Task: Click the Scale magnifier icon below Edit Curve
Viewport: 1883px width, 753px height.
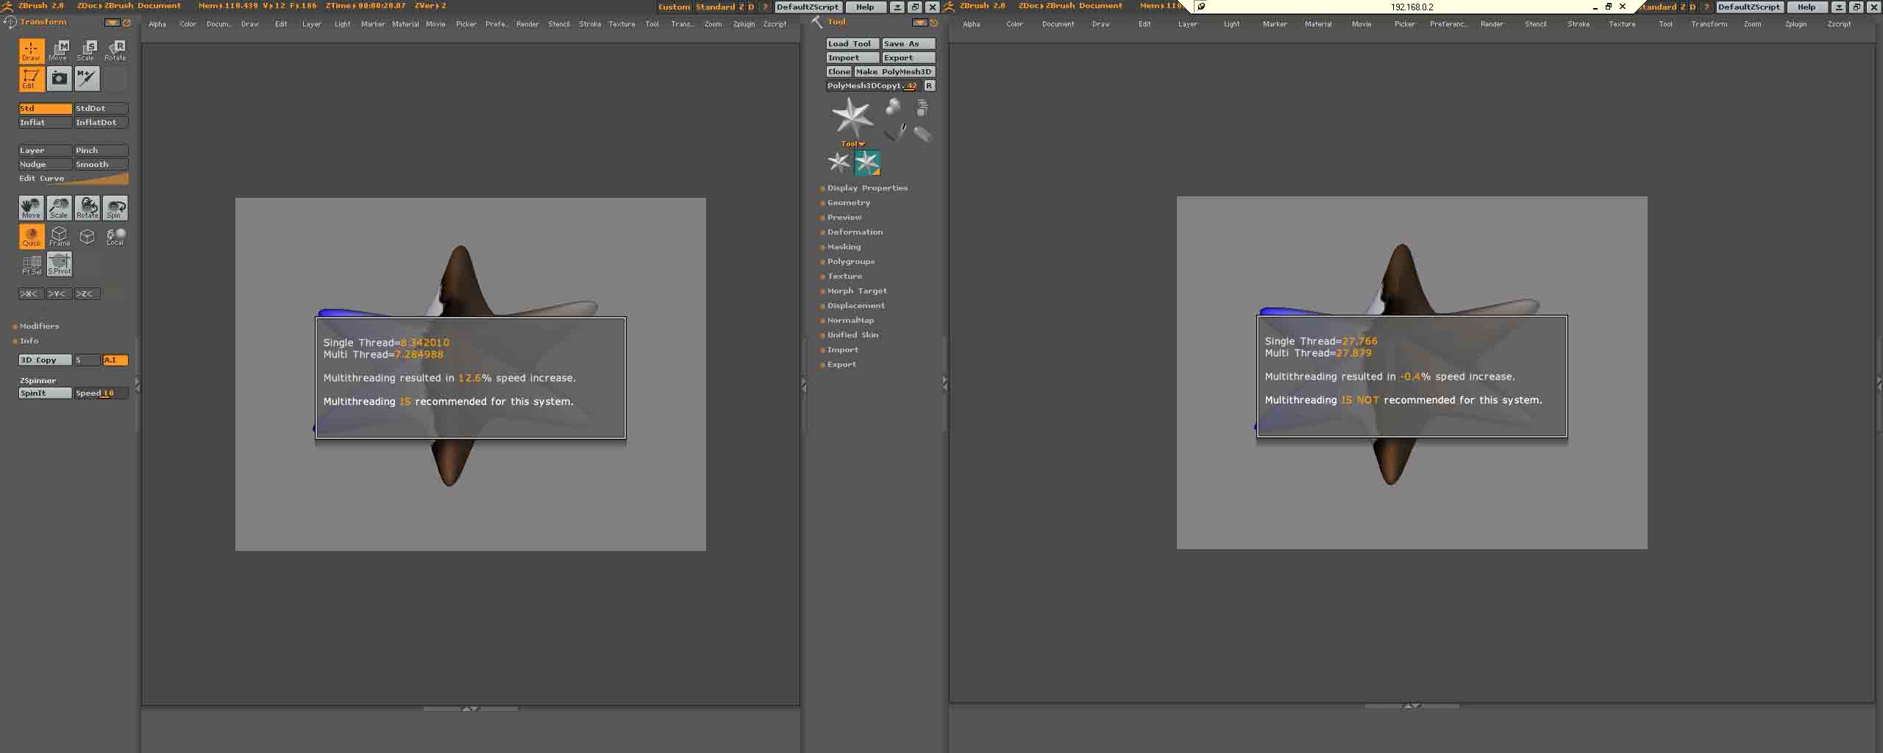Action: point(59,208)
